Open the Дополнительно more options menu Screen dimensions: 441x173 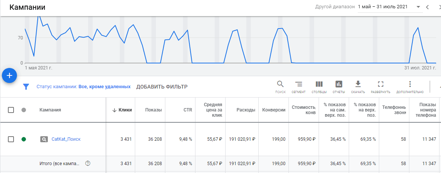click(x=410, y=84)
